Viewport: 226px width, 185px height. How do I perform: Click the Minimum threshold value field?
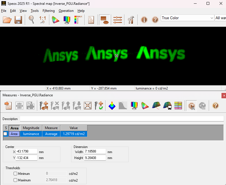pos(56,173)
